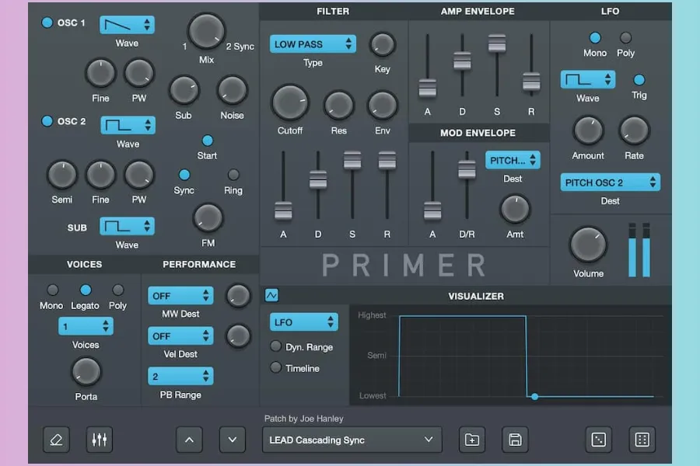Select the Poly voice mode
Screen dimensions: 700x466
pos(118,290)
